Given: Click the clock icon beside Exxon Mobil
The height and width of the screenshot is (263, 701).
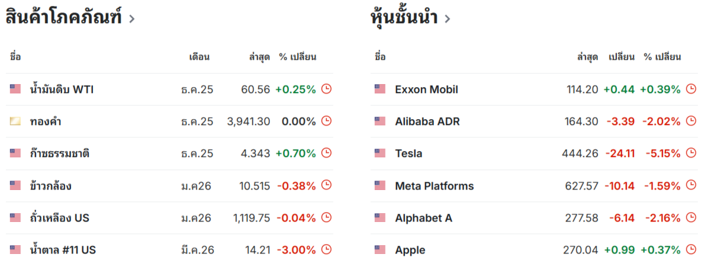Looking at the screenshot, I should pyautogui.click(x=691, y=89).
